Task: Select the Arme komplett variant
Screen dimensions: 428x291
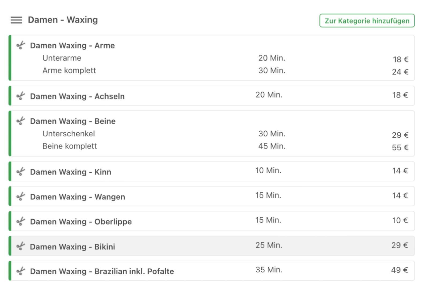Action: 225,71
